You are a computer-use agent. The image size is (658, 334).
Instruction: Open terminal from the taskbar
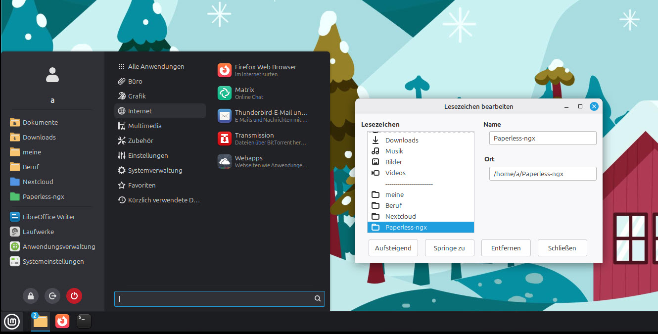(x=84, y=321)
